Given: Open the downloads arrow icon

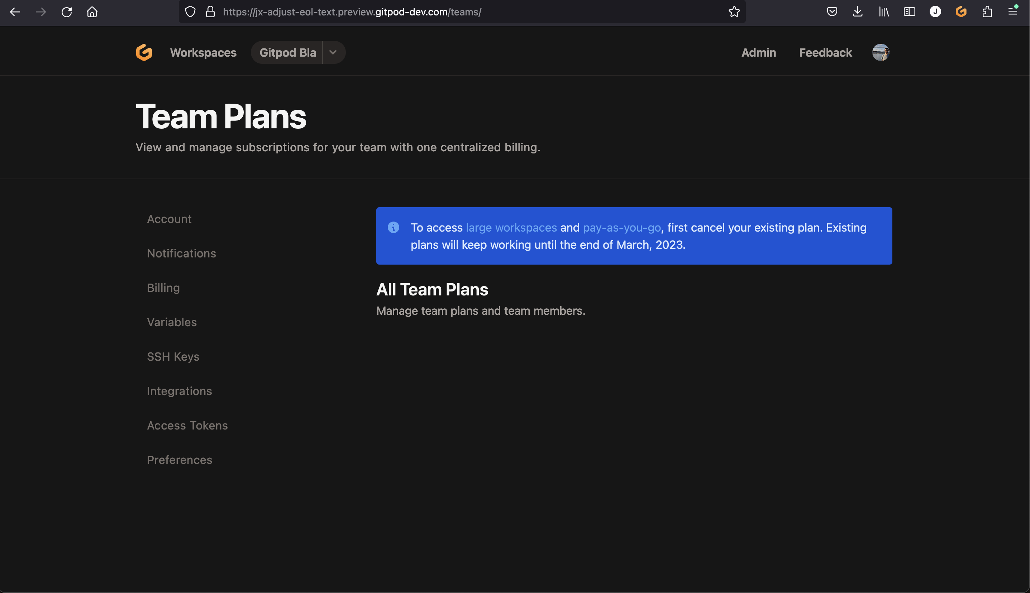Looking at the screenshot, I should pyautogui.click(x=858, y=12).
